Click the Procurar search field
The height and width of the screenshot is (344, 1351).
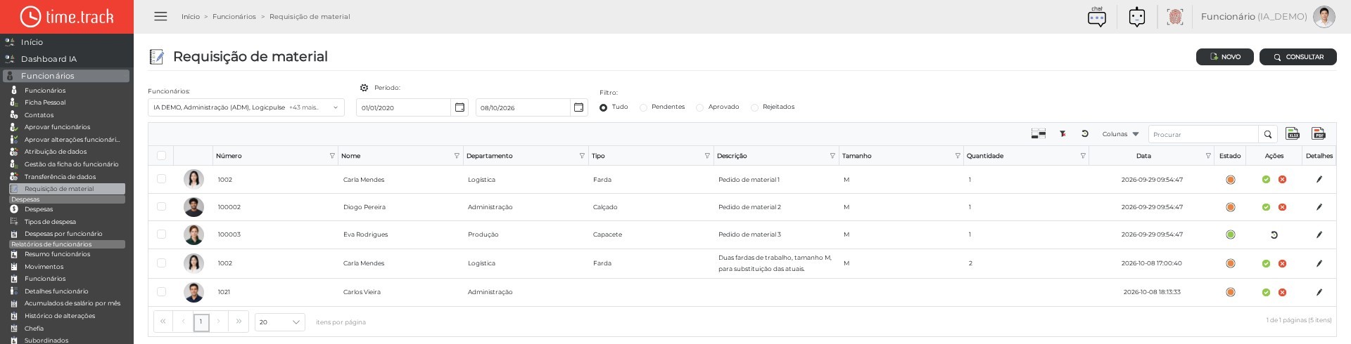point(1203,134)
